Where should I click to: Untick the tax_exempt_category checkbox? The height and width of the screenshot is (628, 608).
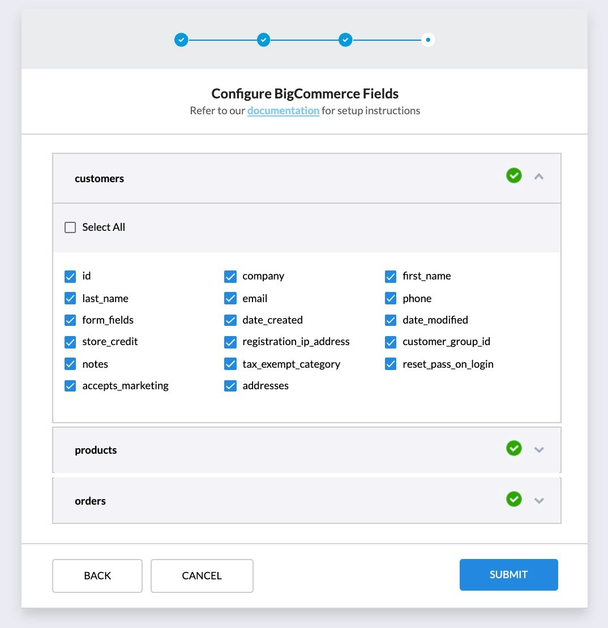(230, 364)
